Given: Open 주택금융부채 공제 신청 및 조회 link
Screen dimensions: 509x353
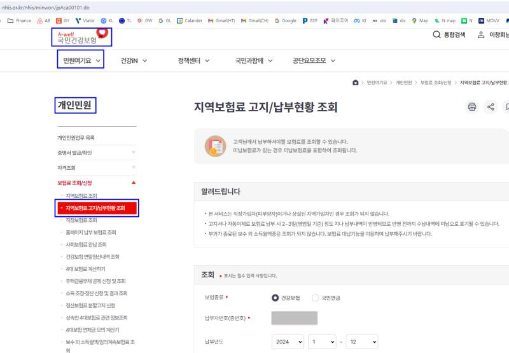Looking at the screenshot, I should [95, 281].
